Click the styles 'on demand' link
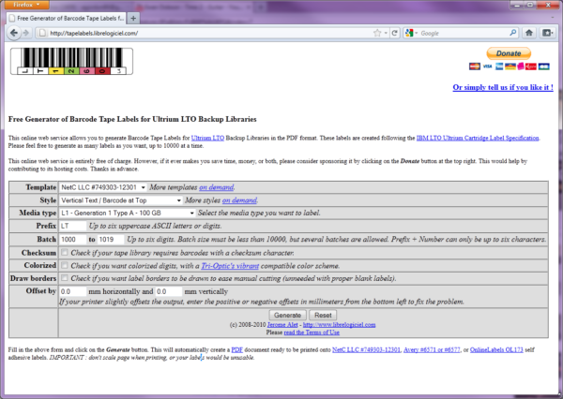Viewport: 563px width, 399px height. point(239,200)
